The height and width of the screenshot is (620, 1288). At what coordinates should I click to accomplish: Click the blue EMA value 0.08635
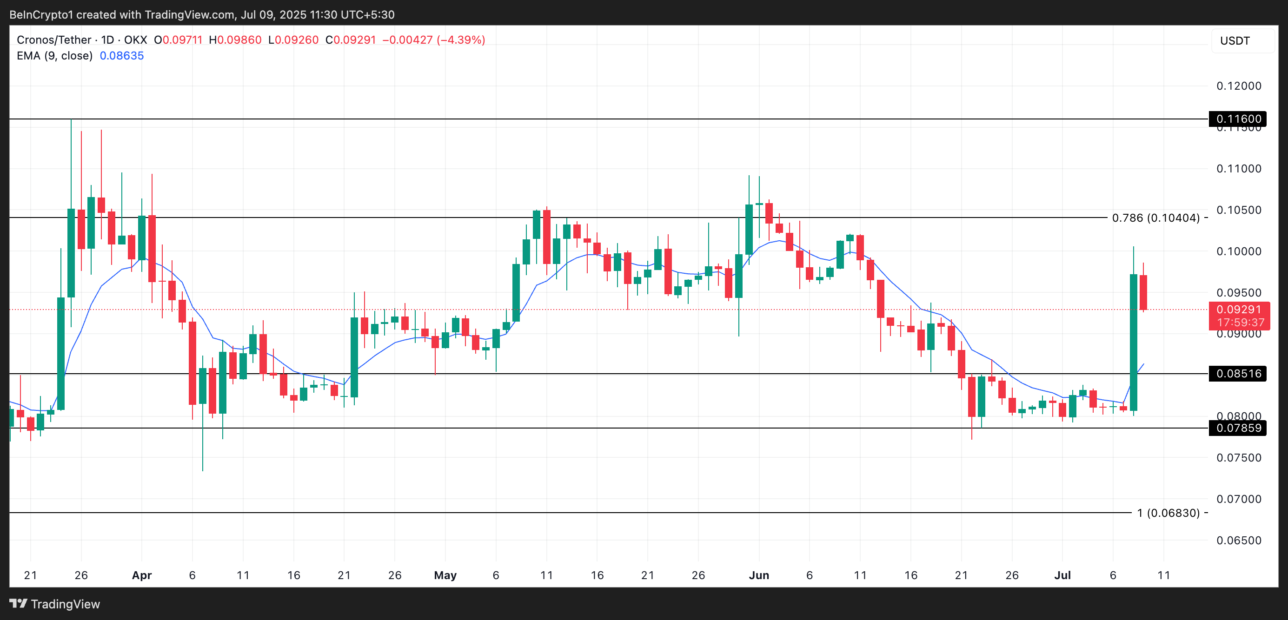(x=121, y=56)
